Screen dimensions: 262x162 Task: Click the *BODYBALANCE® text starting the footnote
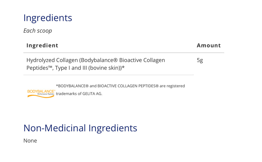(72, 86)
